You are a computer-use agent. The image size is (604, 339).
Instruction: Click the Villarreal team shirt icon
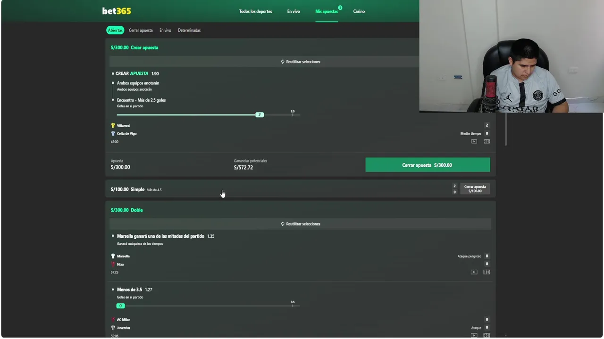113,126
